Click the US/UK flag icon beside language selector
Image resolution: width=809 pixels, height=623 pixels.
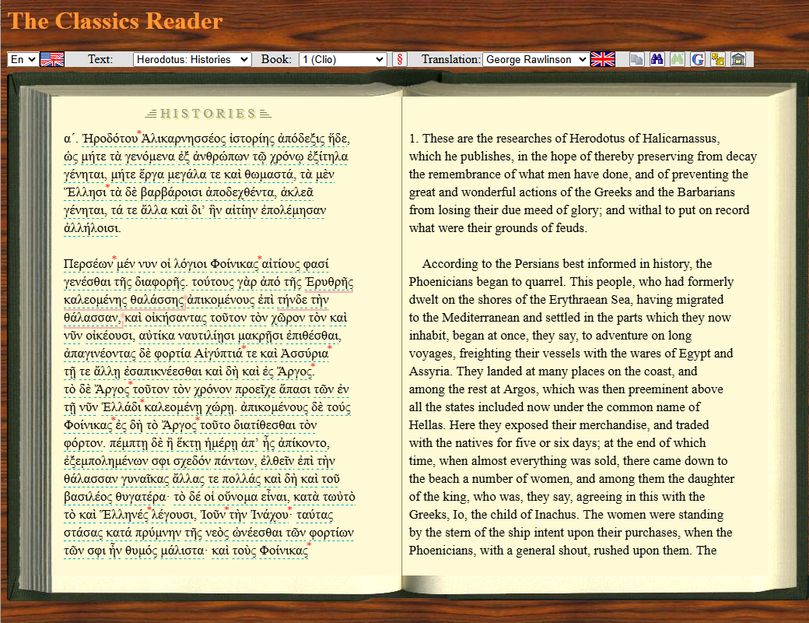pos(52,59)
